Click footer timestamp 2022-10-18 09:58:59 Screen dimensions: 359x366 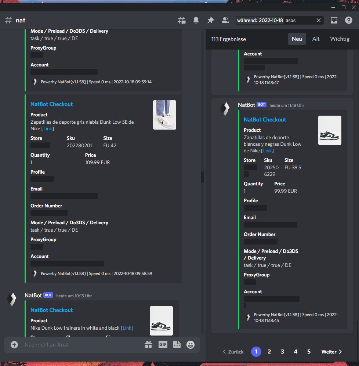point(133,273)
